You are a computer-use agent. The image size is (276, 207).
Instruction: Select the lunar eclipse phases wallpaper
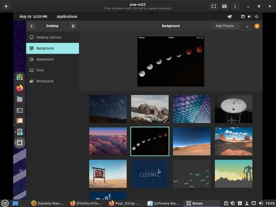150,141
